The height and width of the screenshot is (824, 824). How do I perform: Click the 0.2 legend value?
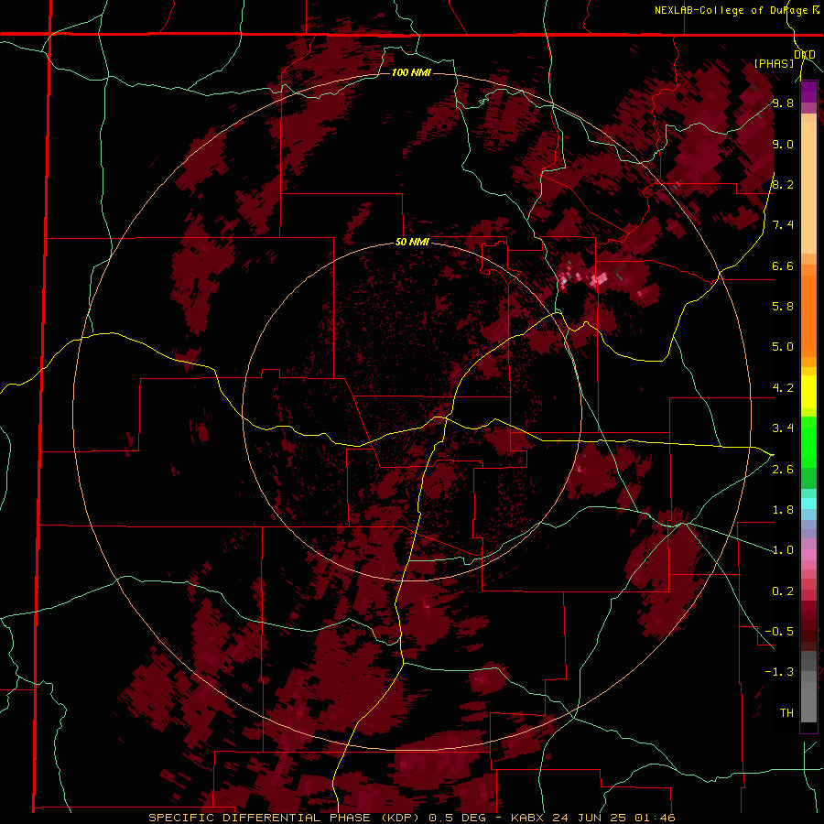(x=783, y=591)
